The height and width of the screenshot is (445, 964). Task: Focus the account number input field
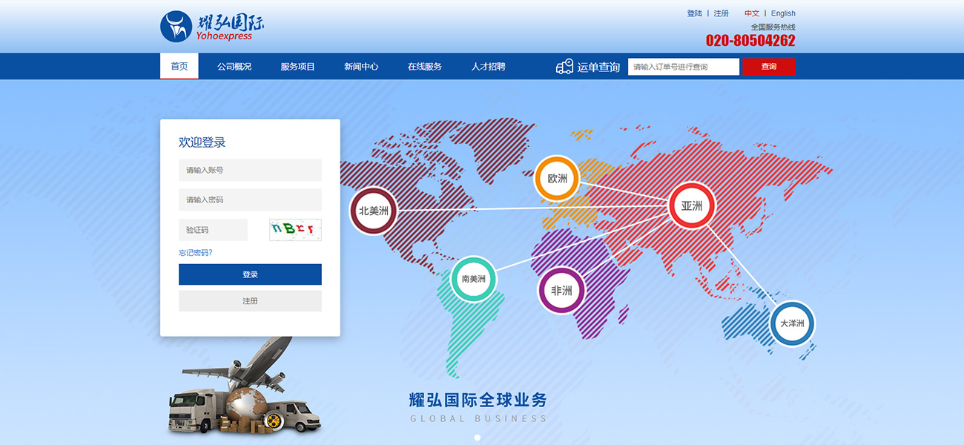pos(250,170)
